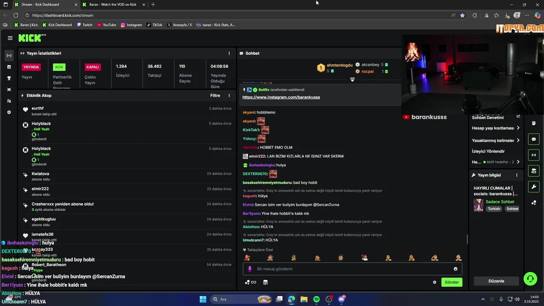
Task: Open a new browser tab with the plus
Action: pyautogui.click(x=153, y=5)
